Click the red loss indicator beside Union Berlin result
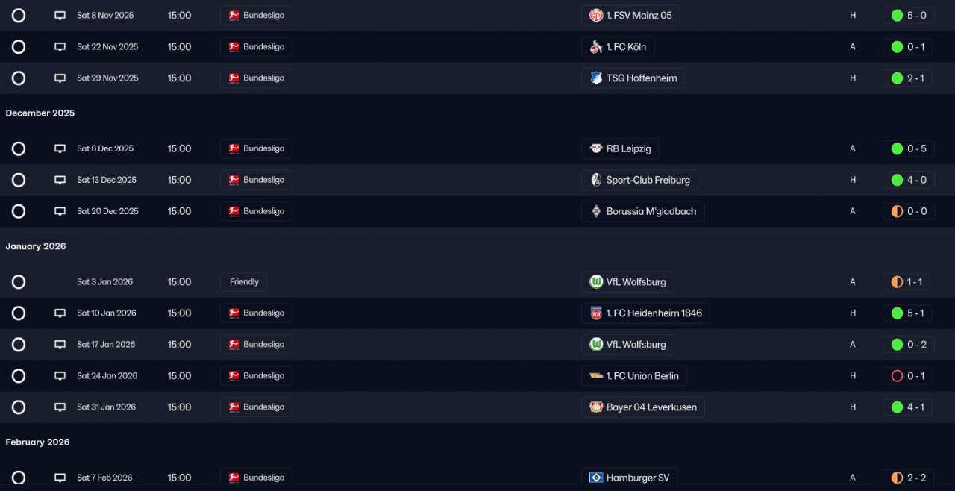The width and height of the screenshot is (955, 491). tap(897, 376)
